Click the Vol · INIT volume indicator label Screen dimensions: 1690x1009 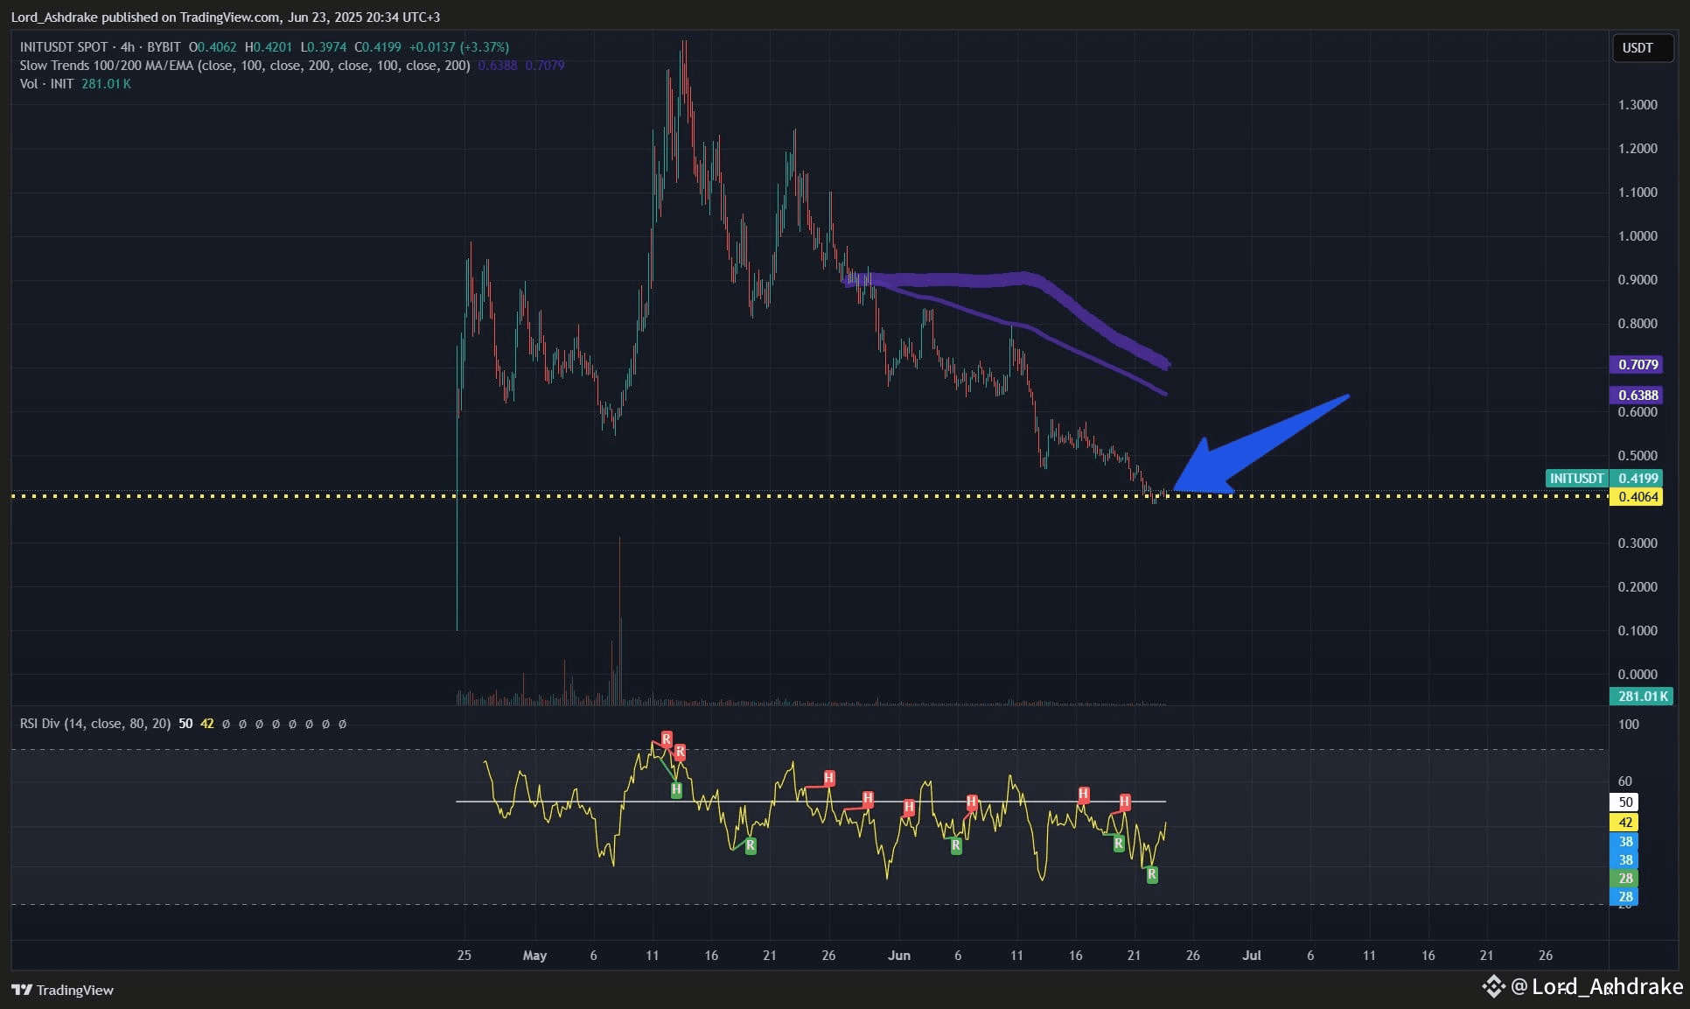click(46, 84)
